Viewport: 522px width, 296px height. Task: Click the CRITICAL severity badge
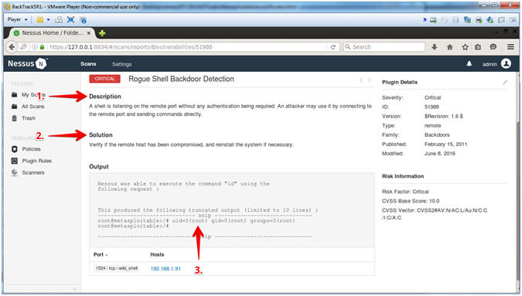point(104,79)
